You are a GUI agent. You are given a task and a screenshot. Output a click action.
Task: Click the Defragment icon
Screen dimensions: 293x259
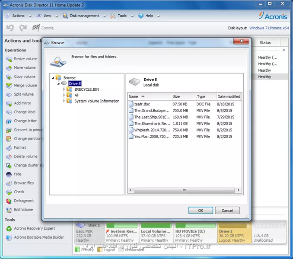(9, 201)
